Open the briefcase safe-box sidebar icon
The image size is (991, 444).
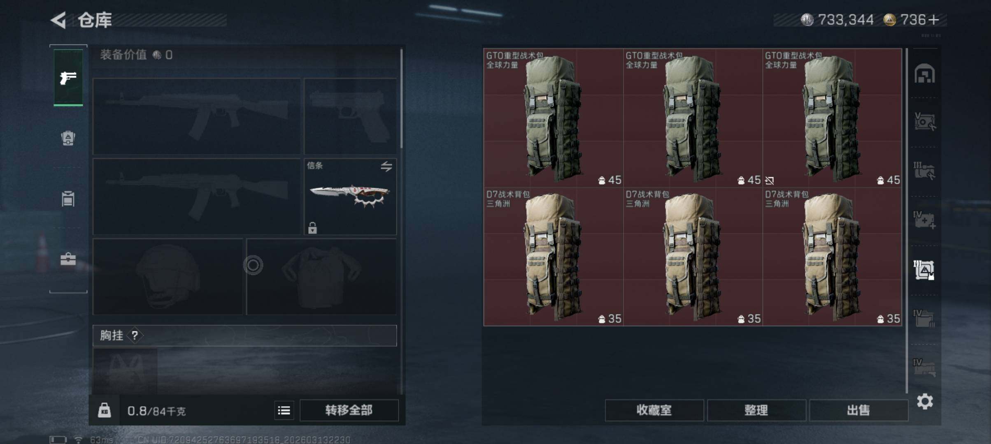(68, 259)
